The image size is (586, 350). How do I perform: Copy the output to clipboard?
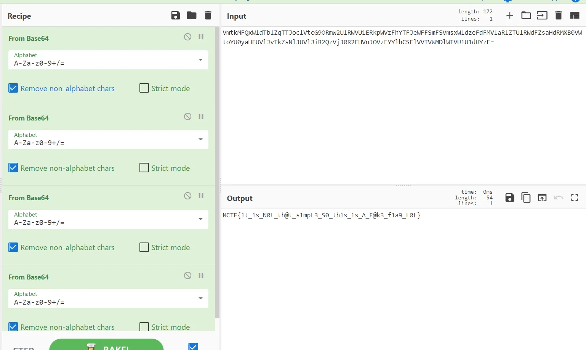pyautogui.click(x=526, y=197)
